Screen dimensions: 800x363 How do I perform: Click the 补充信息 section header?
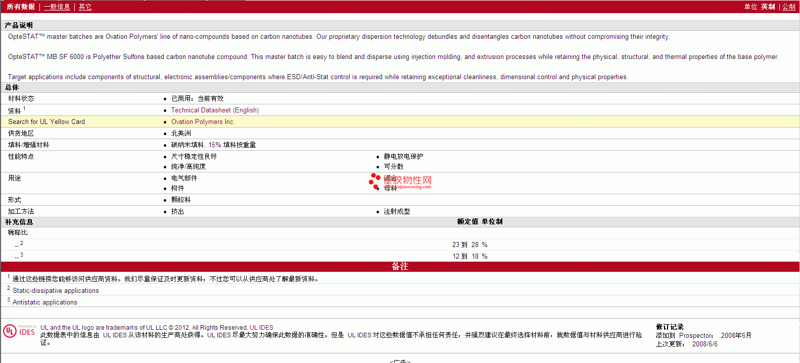click(19, 222)
